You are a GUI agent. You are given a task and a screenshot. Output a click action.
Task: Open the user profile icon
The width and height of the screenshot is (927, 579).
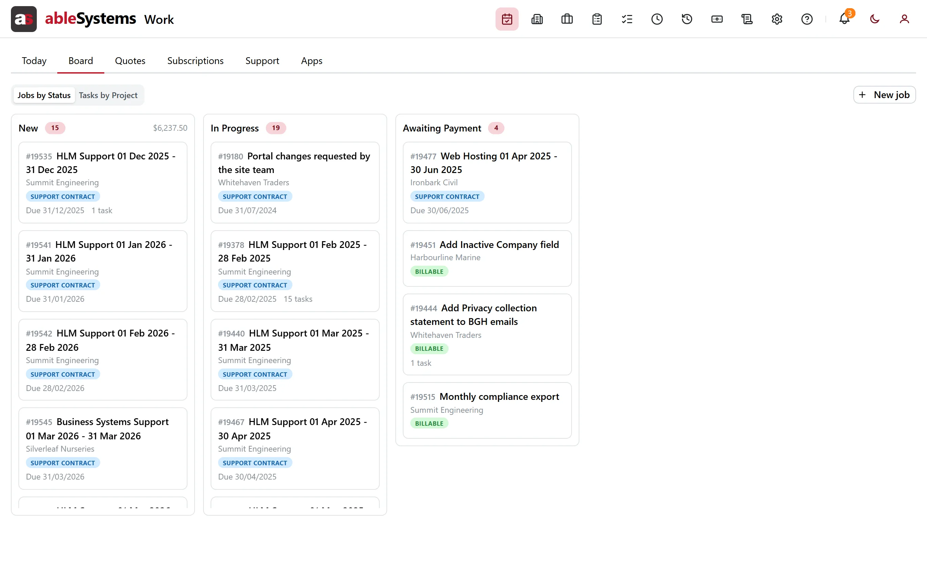point(905,19)
